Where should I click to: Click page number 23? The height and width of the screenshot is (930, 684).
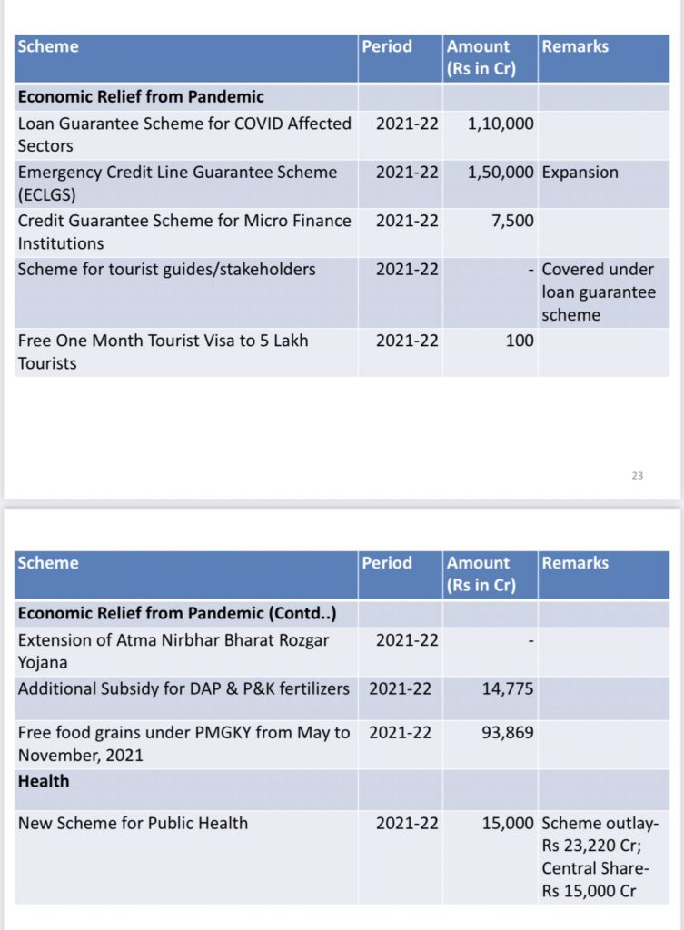637,476
